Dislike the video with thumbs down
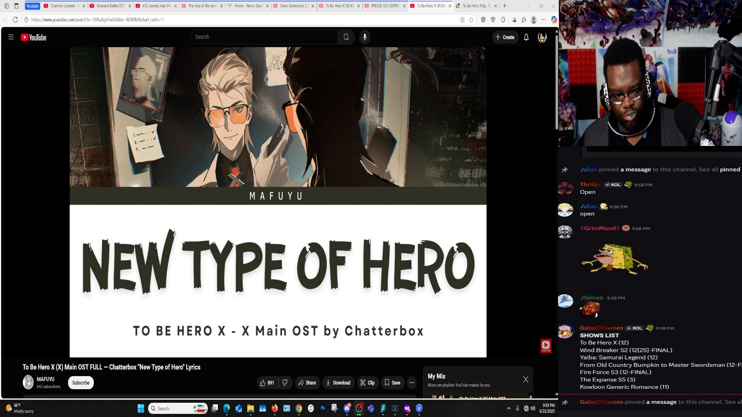The image size is (742, 417). tap(285, 383)
